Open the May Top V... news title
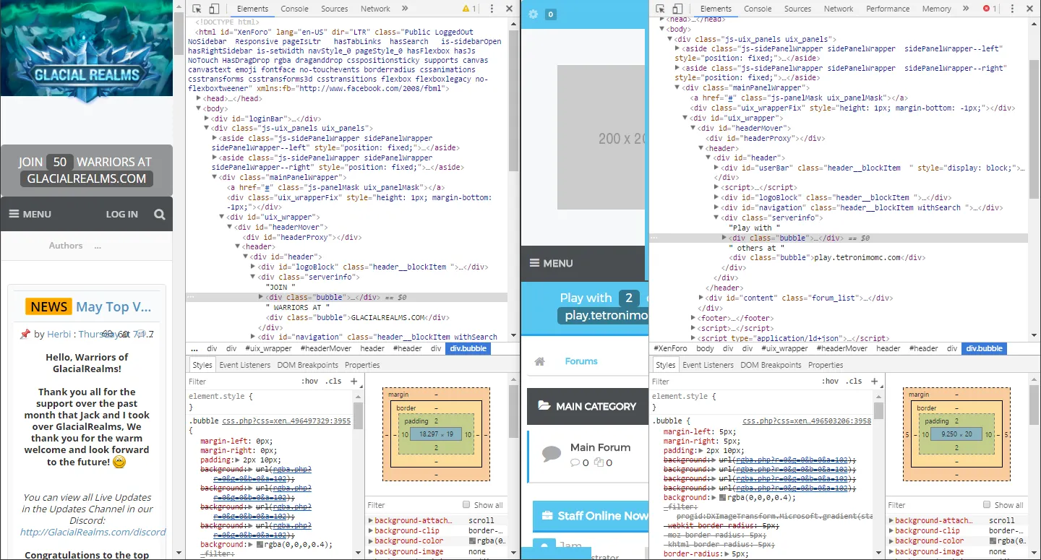 tap(113, 307)
